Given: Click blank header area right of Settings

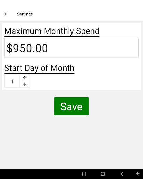Looking at the screenshot, I should pyautogui.click(x=87, y=14).
